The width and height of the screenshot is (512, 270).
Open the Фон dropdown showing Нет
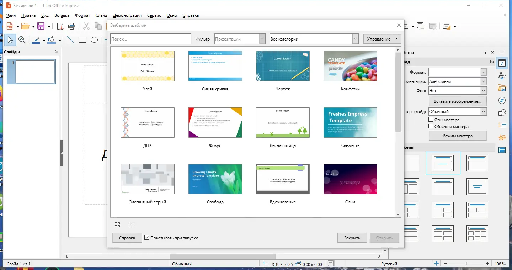(457, 91)
